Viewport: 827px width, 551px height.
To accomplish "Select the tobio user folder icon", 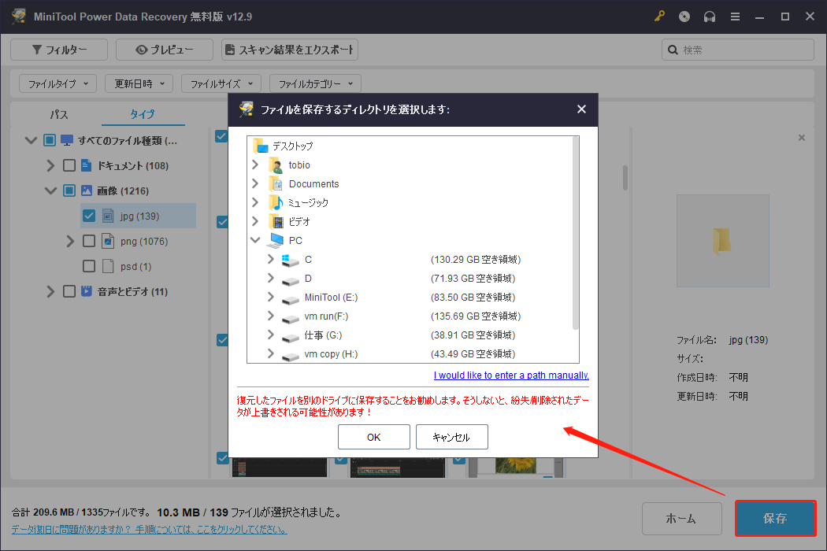I will pos(276,165).
